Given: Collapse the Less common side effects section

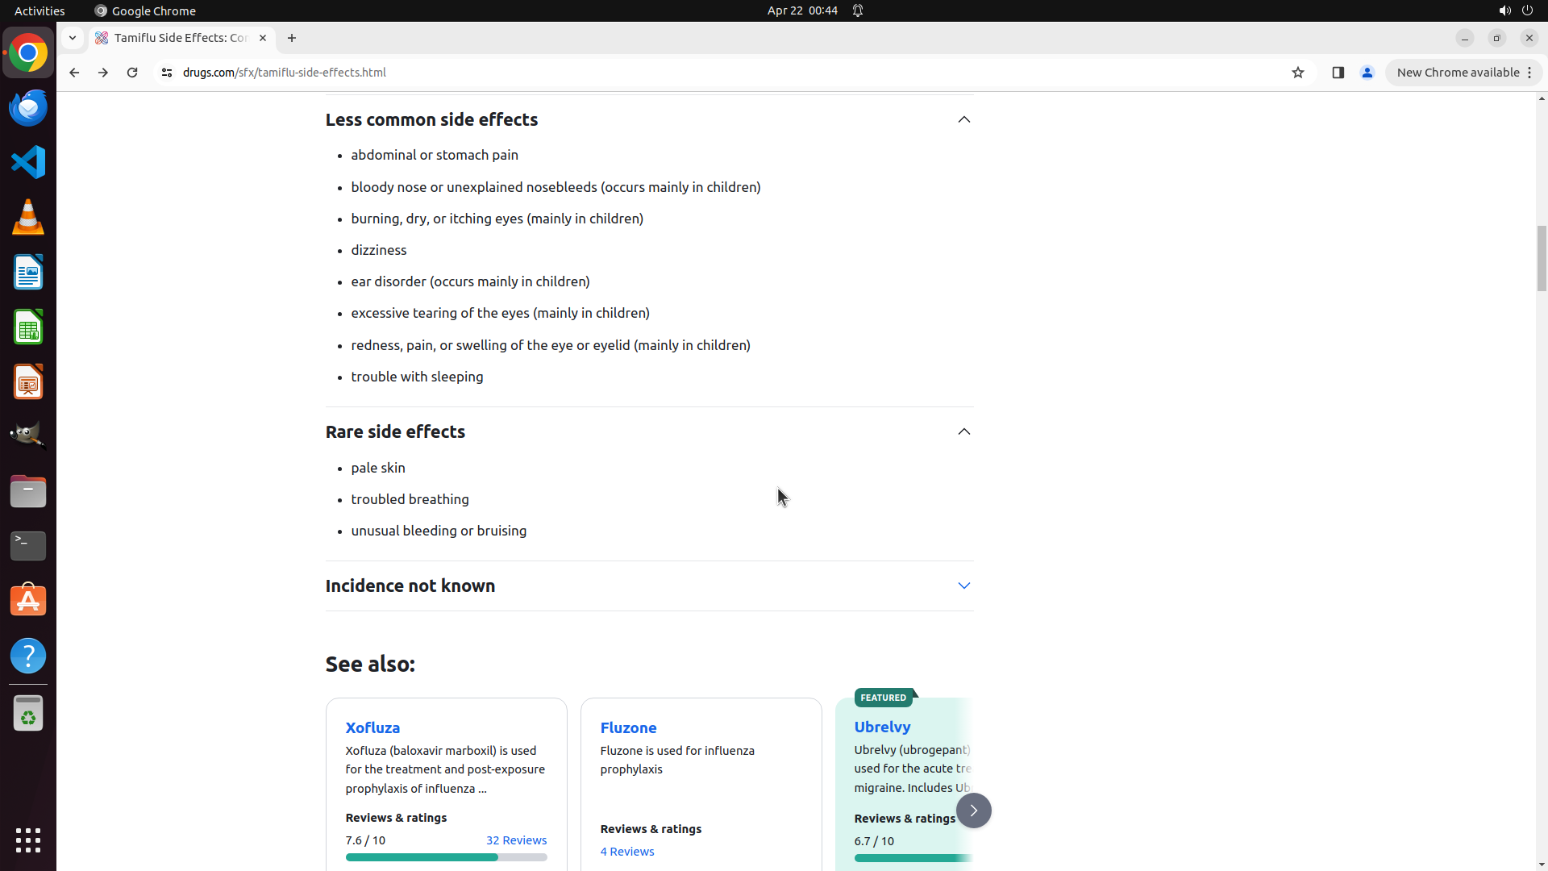Looking at the screenshot, I should point(963,119).
